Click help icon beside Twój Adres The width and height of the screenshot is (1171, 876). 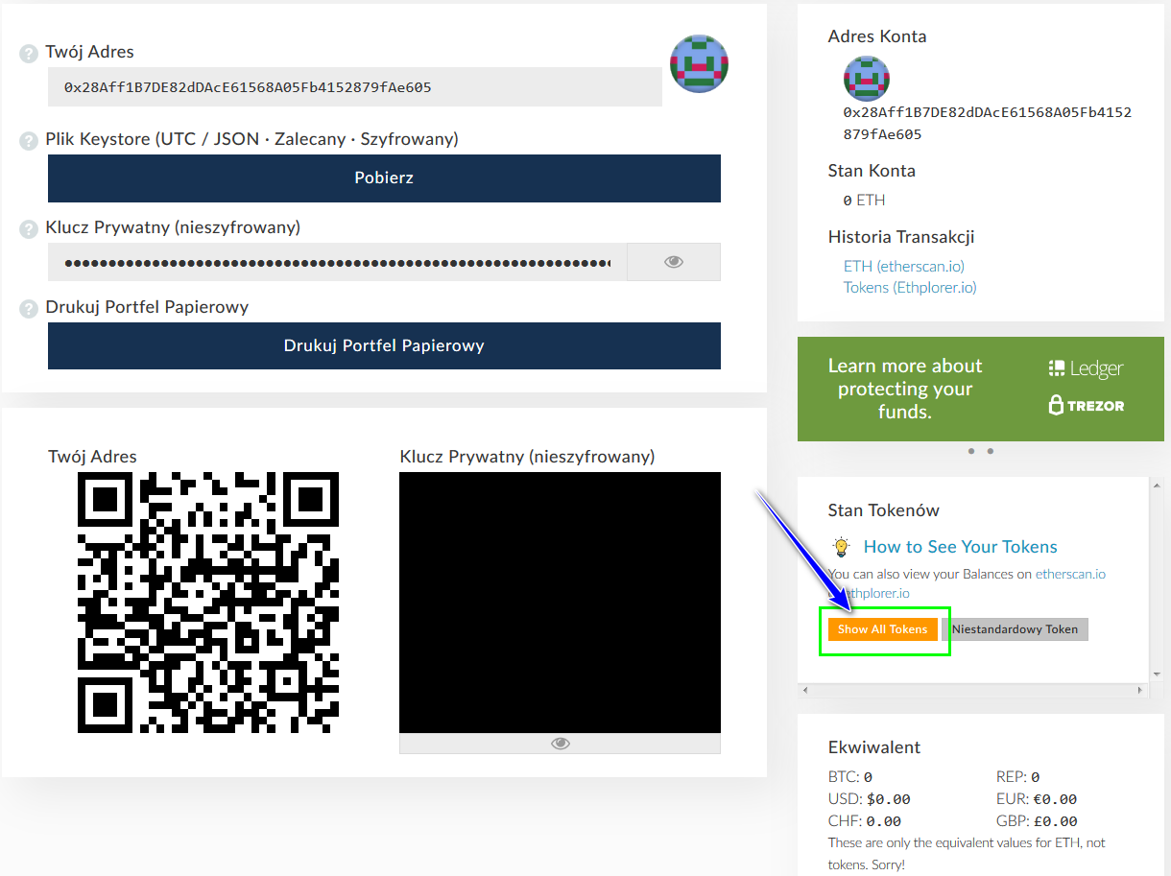(x=29, y=54)
